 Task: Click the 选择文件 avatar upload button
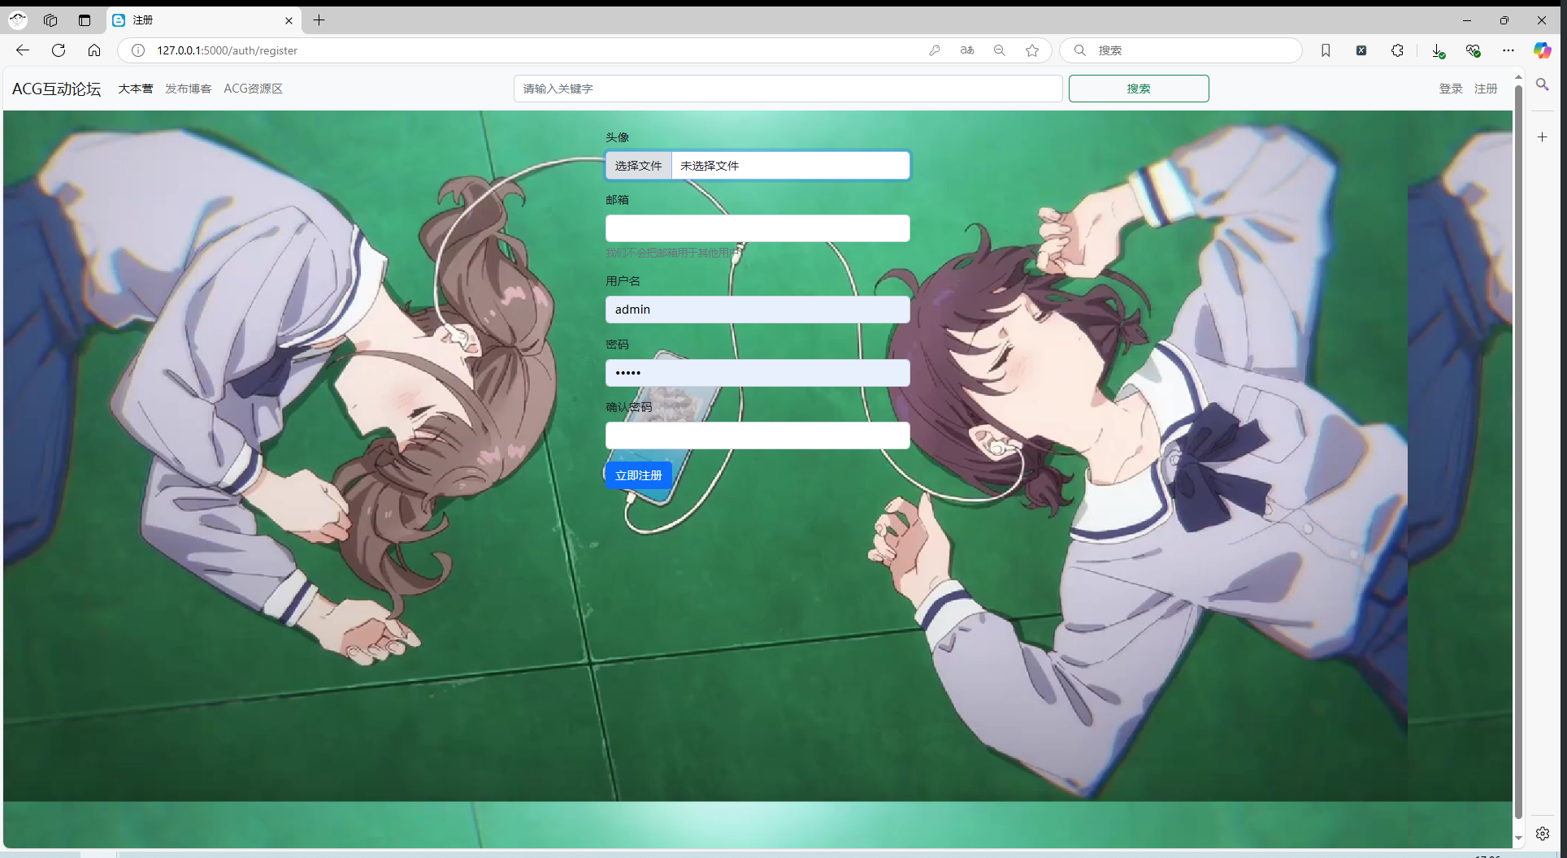[639, 166]
